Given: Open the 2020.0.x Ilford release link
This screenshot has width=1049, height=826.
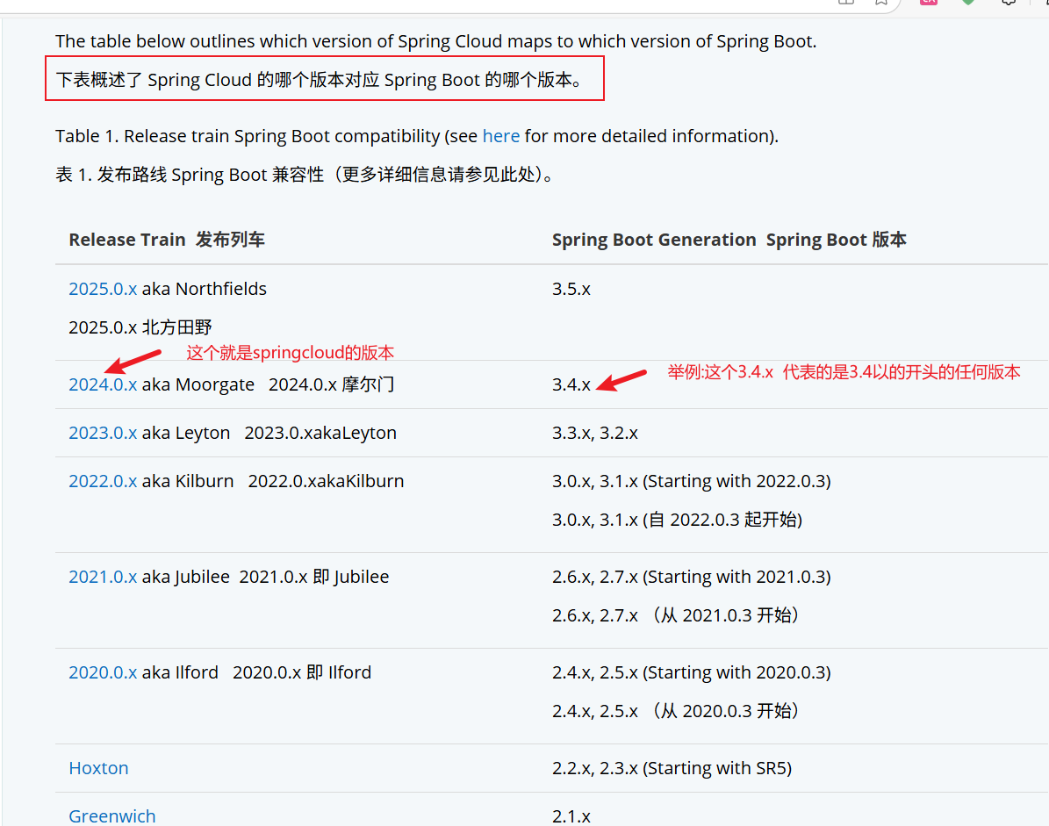Looking at the screenshot, I should click(x=103, y=672).
